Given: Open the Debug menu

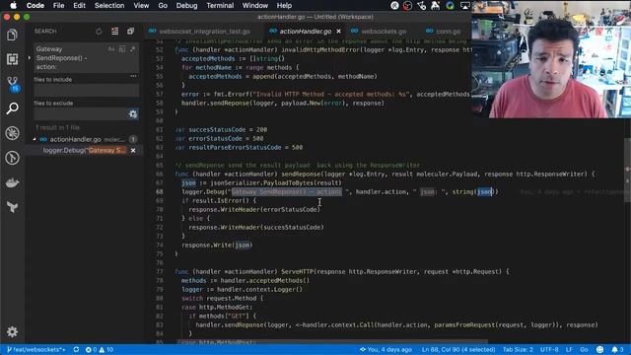Looking at the screenshot, I should [186, 6].
